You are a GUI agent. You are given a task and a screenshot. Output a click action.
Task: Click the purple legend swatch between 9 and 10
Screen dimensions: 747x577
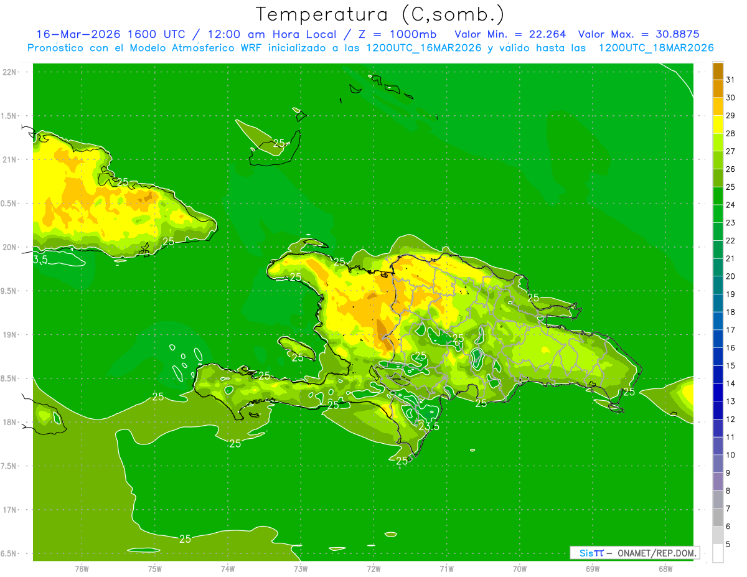[718, 464]
